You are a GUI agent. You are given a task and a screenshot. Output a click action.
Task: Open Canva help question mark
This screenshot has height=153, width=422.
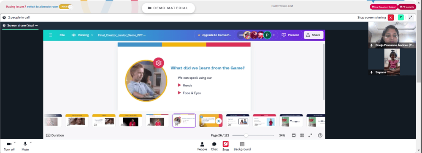coord(320,135)
